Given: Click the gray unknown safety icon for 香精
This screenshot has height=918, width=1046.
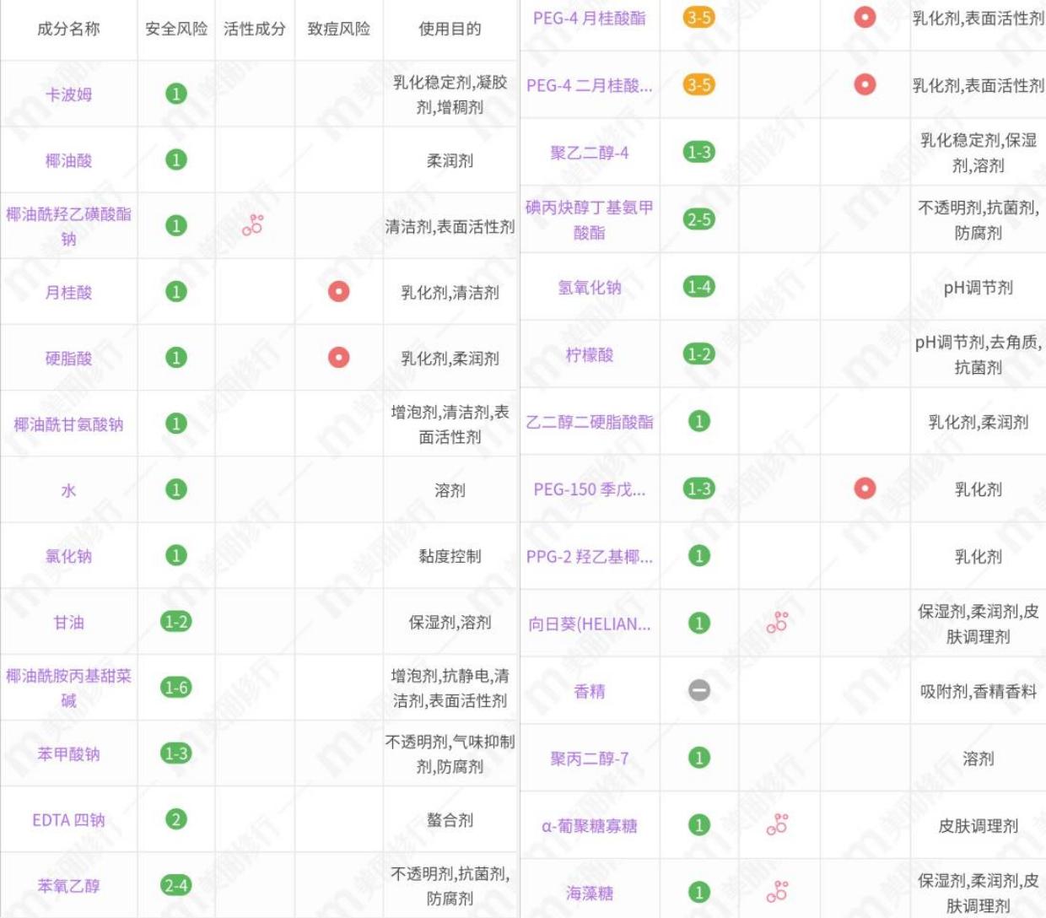Looking at the screenshot, I should click(x=698, y=690).
